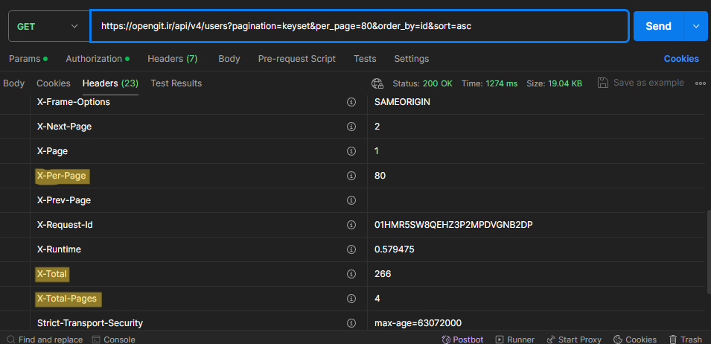
Task: Open Postbot from the status bar
Action: [462, 339]
